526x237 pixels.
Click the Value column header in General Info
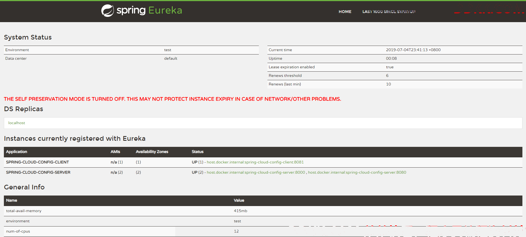tap(239, 200)
